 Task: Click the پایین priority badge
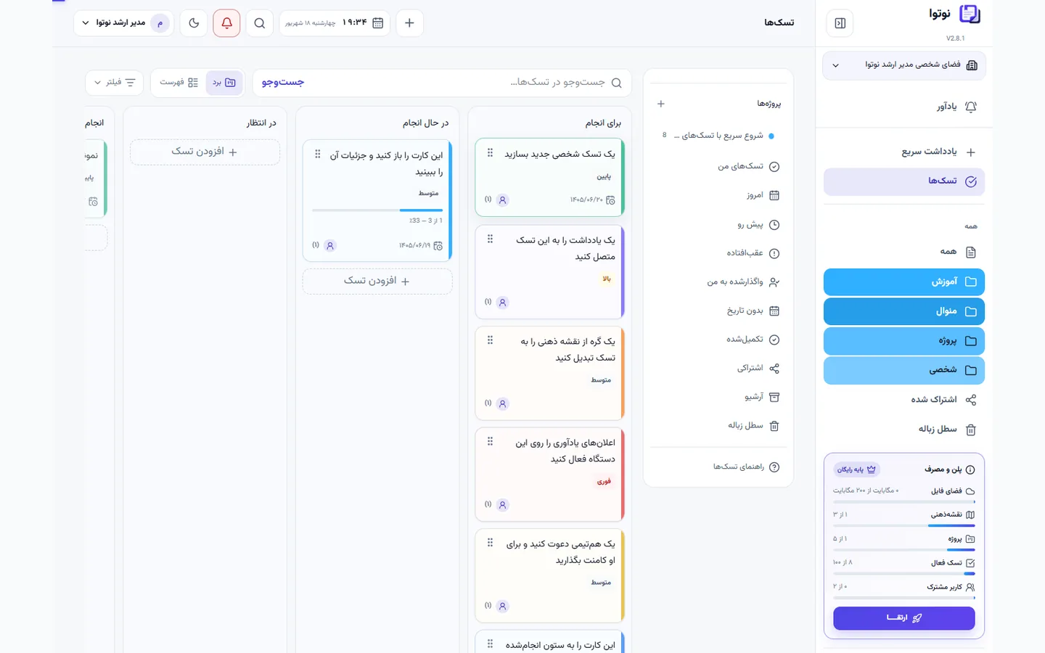coord(604,176)
